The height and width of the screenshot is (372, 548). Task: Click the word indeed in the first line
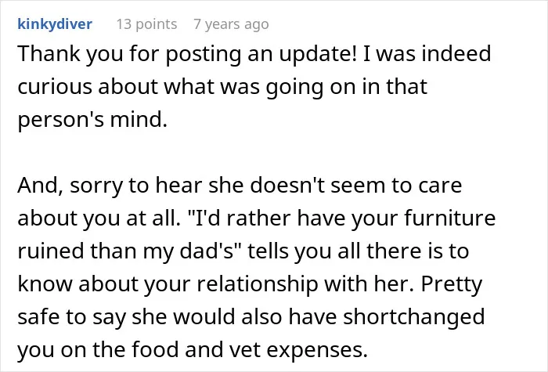456,54
